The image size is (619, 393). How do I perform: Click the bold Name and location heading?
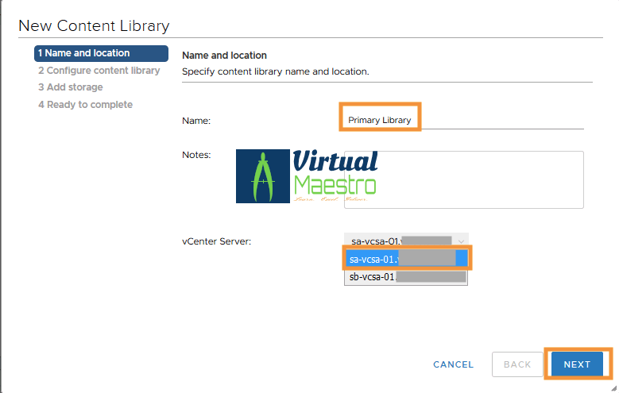tap(224, 56)
